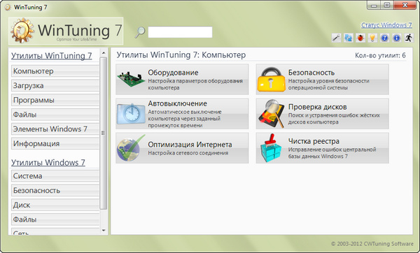The image size is (420, 253).
Task: Open Элементы Windows 7 category
Action: pos(55,129)
